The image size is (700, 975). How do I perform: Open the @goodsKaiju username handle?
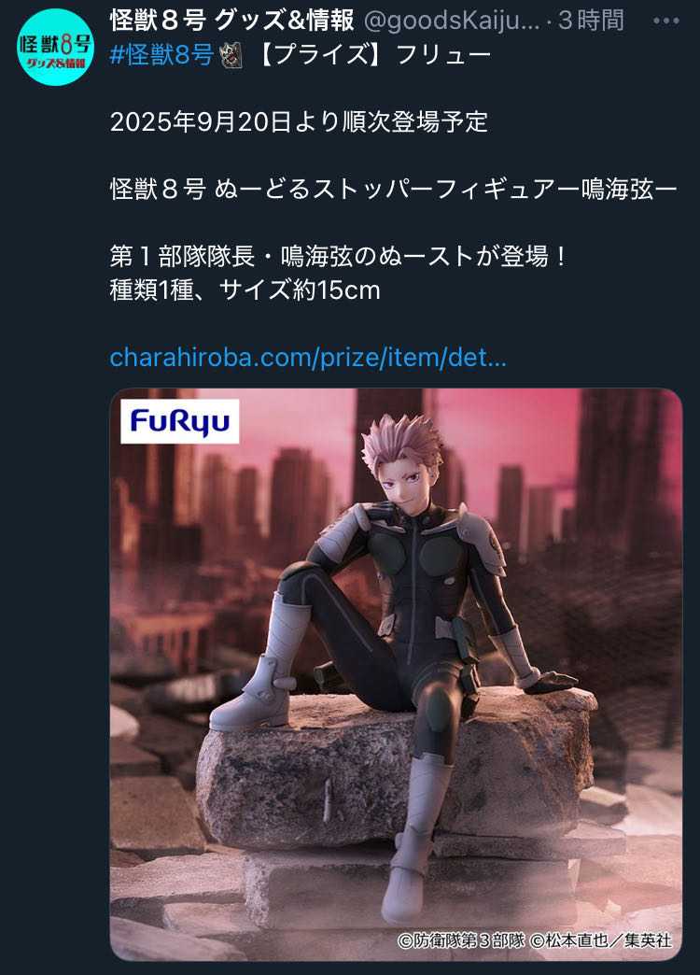tap(452, 21)
